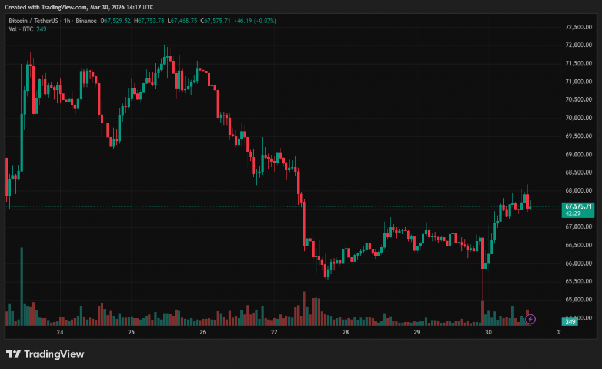The width and height of the screenshot is (602, 369).
Task: Select the Vol · BTC indicator legend
Action: coord(21,29)
